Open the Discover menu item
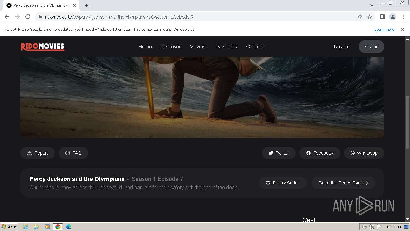The width and height of the screenshot is (410, 231). (171, 47)
